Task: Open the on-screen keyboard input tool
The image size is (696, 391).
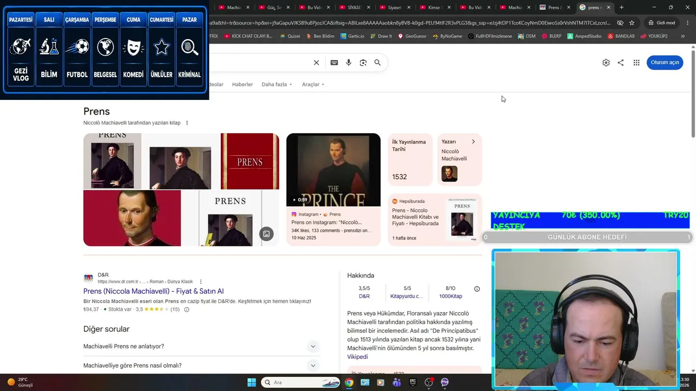Action: (334, 62)
